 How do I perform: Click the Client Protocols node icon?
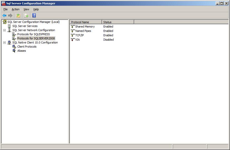pos(14,47)
